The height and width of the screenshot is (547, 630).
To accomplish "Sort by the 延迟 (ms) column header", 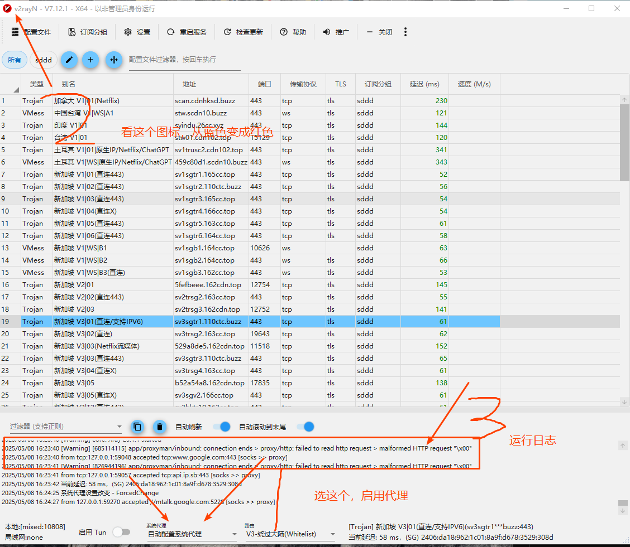I will pyautogui.click(x=424, y=84).
